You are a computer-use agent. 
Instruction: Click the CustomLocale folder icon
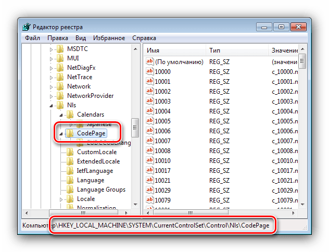click(70, 152)
